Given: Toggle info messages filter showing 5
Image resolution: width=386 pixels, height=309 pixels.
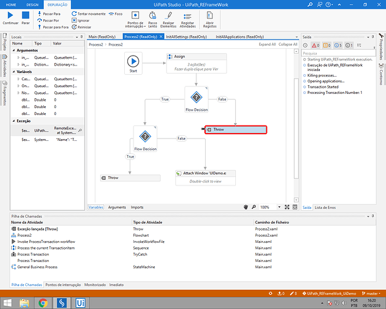Looking at the screenshot, I should point(338,45).
